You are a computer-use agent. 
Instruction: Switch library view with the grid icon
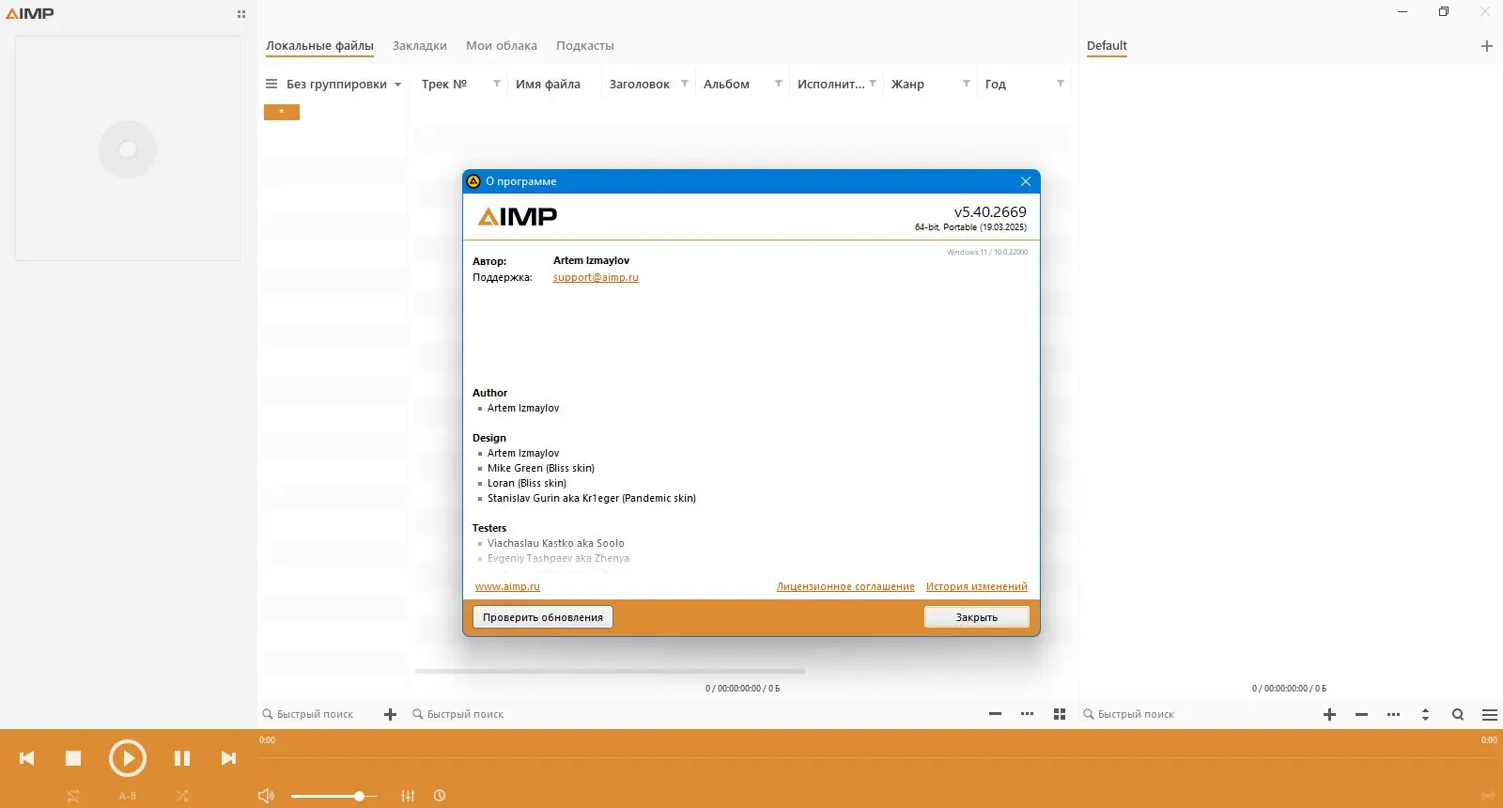click(x=1060, y=714)
